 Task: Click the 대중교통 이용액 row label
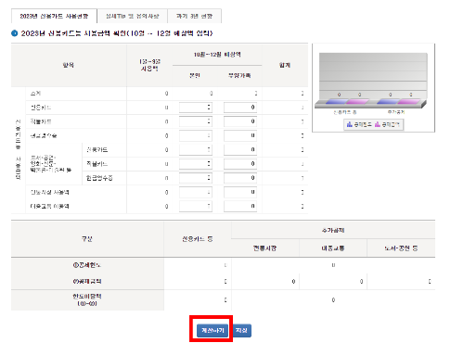tap(49, 206)
